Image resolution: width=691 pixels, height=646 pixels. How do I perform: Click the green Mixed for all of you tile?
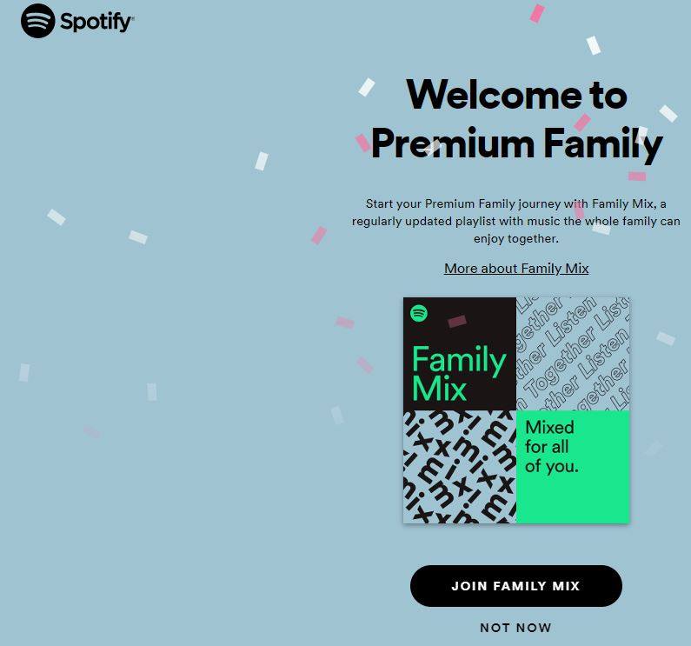tap(573, 467)
